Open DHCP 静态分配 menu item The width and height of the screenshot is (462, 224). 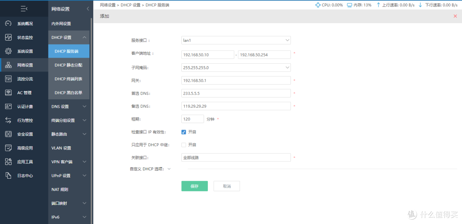pos(69,65)
